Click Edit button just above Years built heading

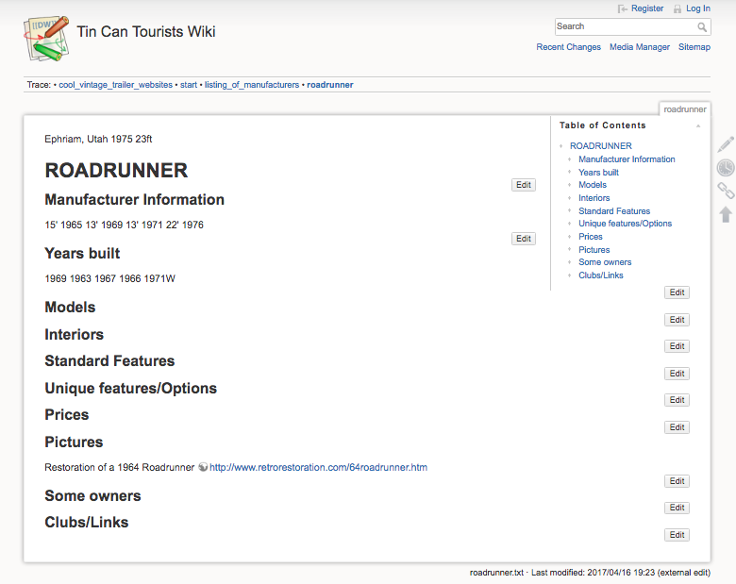(524, 239)
